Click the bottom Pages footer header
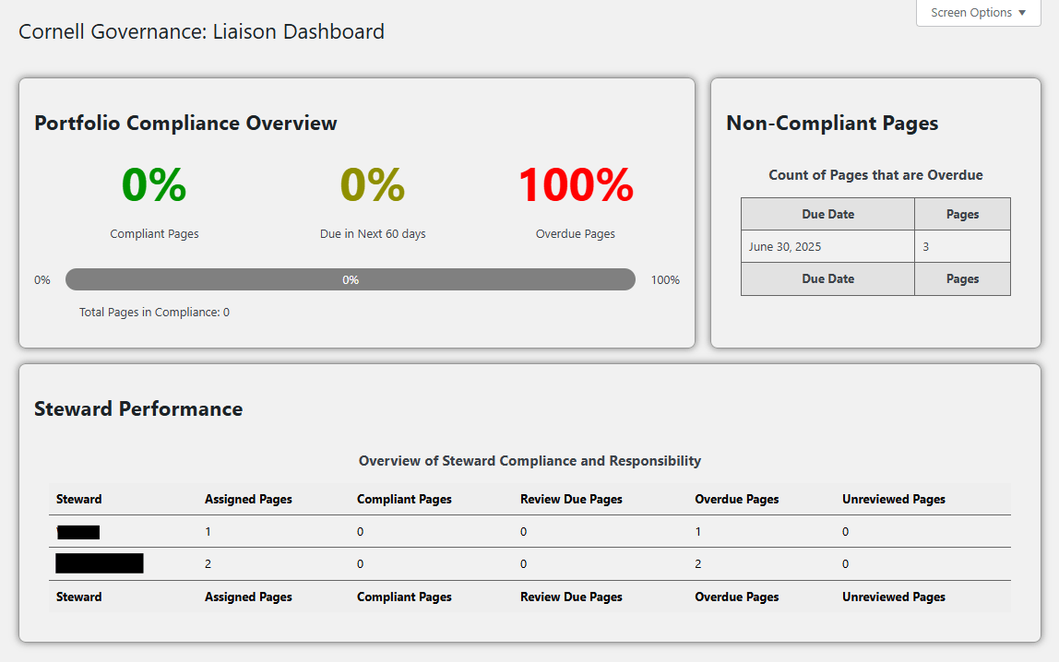This screenshot has width=1059, height=662. [962, 278]
